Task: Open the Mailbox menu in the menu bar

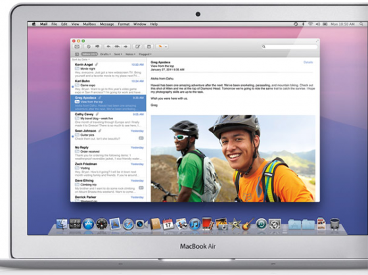Action: click(89, 24)
